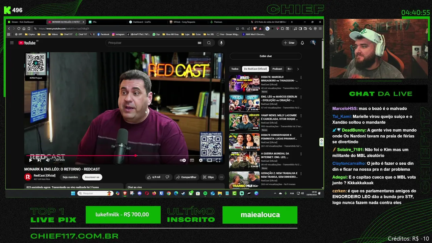Open options for DEBATE CONSERVADOR X FEMINISTA video
Viewport: 432px width, 243px height.
click(x=301, y=135)
